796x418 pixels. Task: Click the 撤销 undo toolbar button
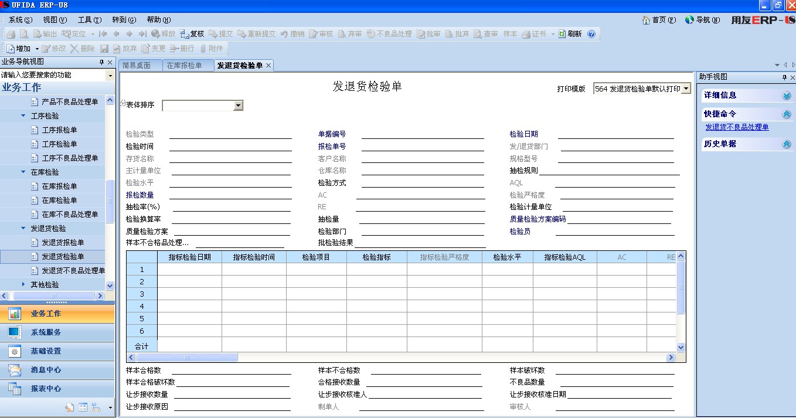(292, 34)
